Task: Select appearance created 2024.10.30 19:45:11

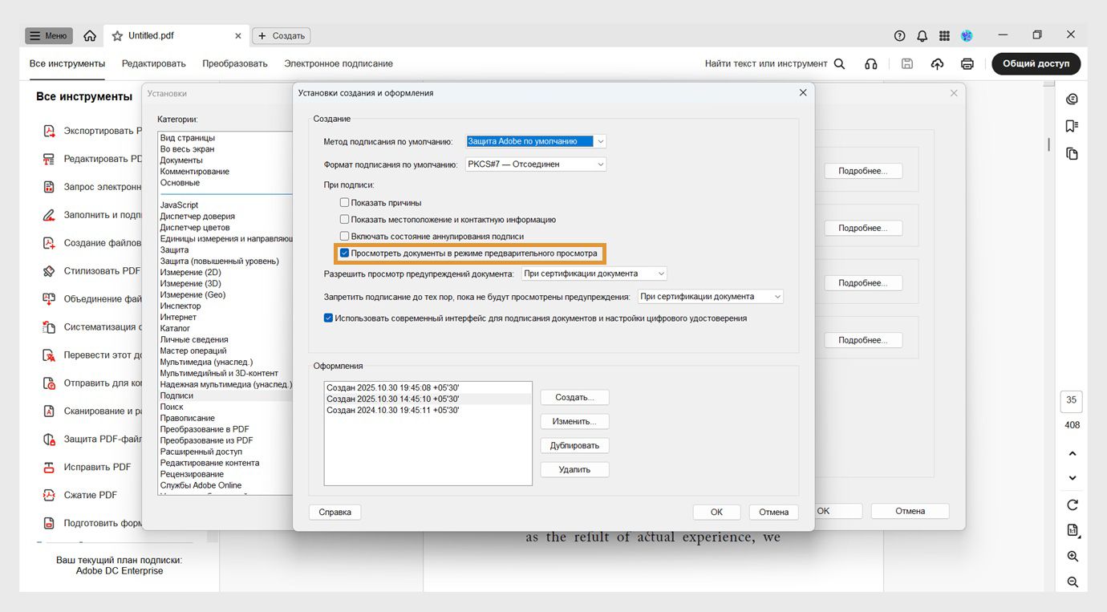Action: (428, 410)
